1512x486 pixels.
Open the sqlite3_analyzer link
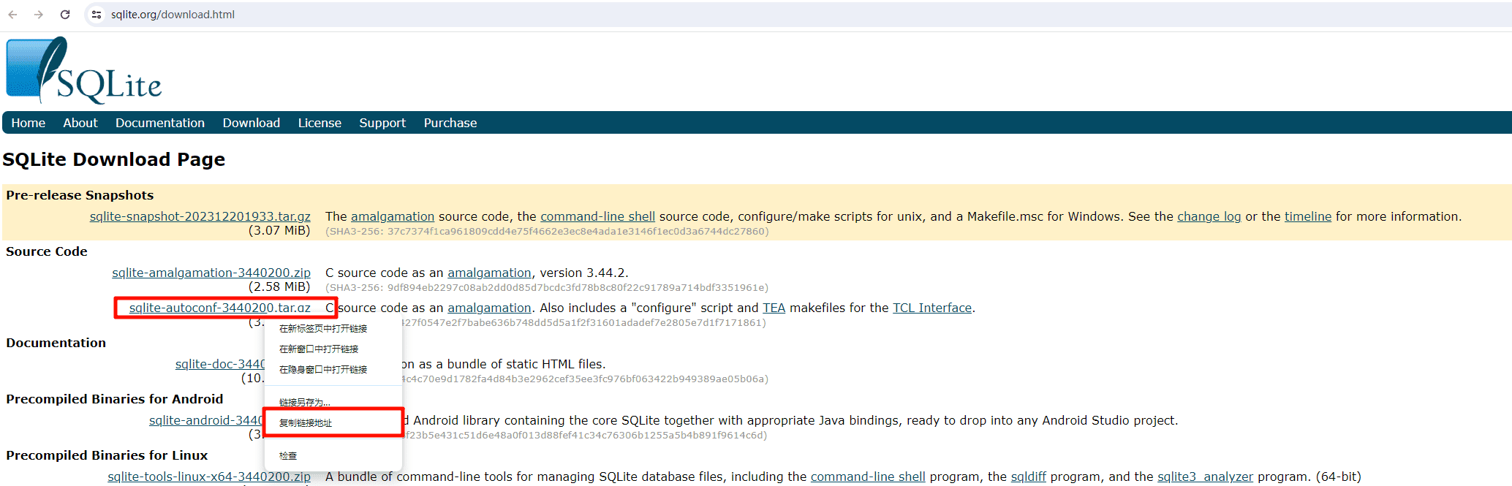point(1205,476)
